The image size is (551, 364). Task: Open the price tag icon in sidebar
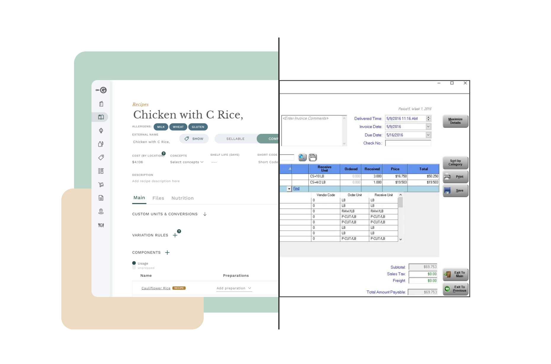pyautogui.click(x=101, y=157)
